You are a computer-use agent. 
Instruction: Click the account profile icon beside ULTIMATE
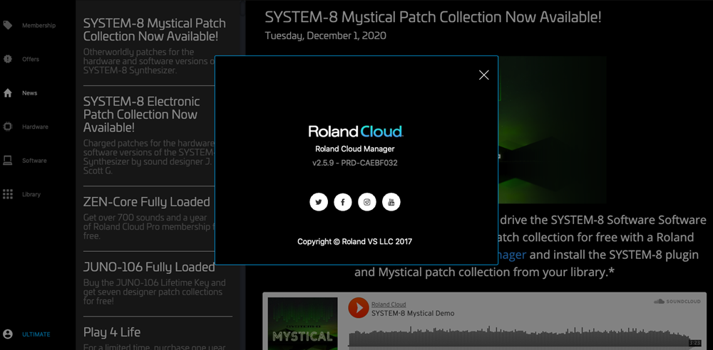[x=8, y=334]
